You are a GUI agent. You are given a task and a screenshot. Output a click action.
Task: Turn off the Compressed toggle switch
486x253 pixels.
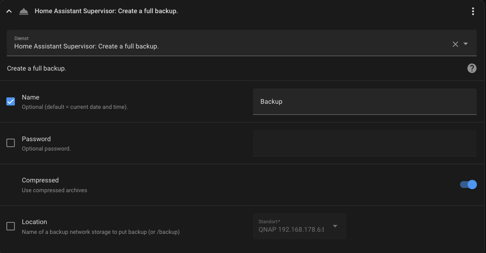tap(468, 185)
